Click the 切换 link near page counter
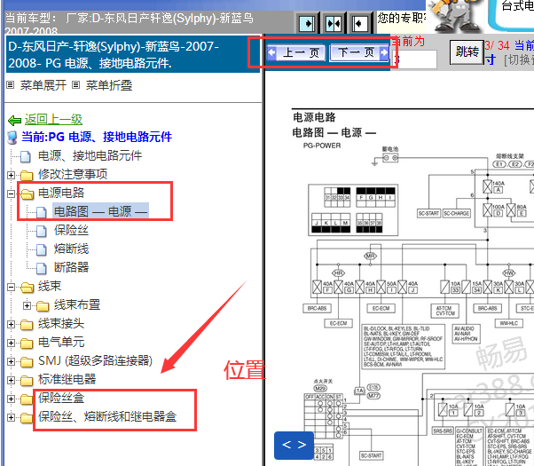This screenshot has width=534, height=466. [521, 60]
